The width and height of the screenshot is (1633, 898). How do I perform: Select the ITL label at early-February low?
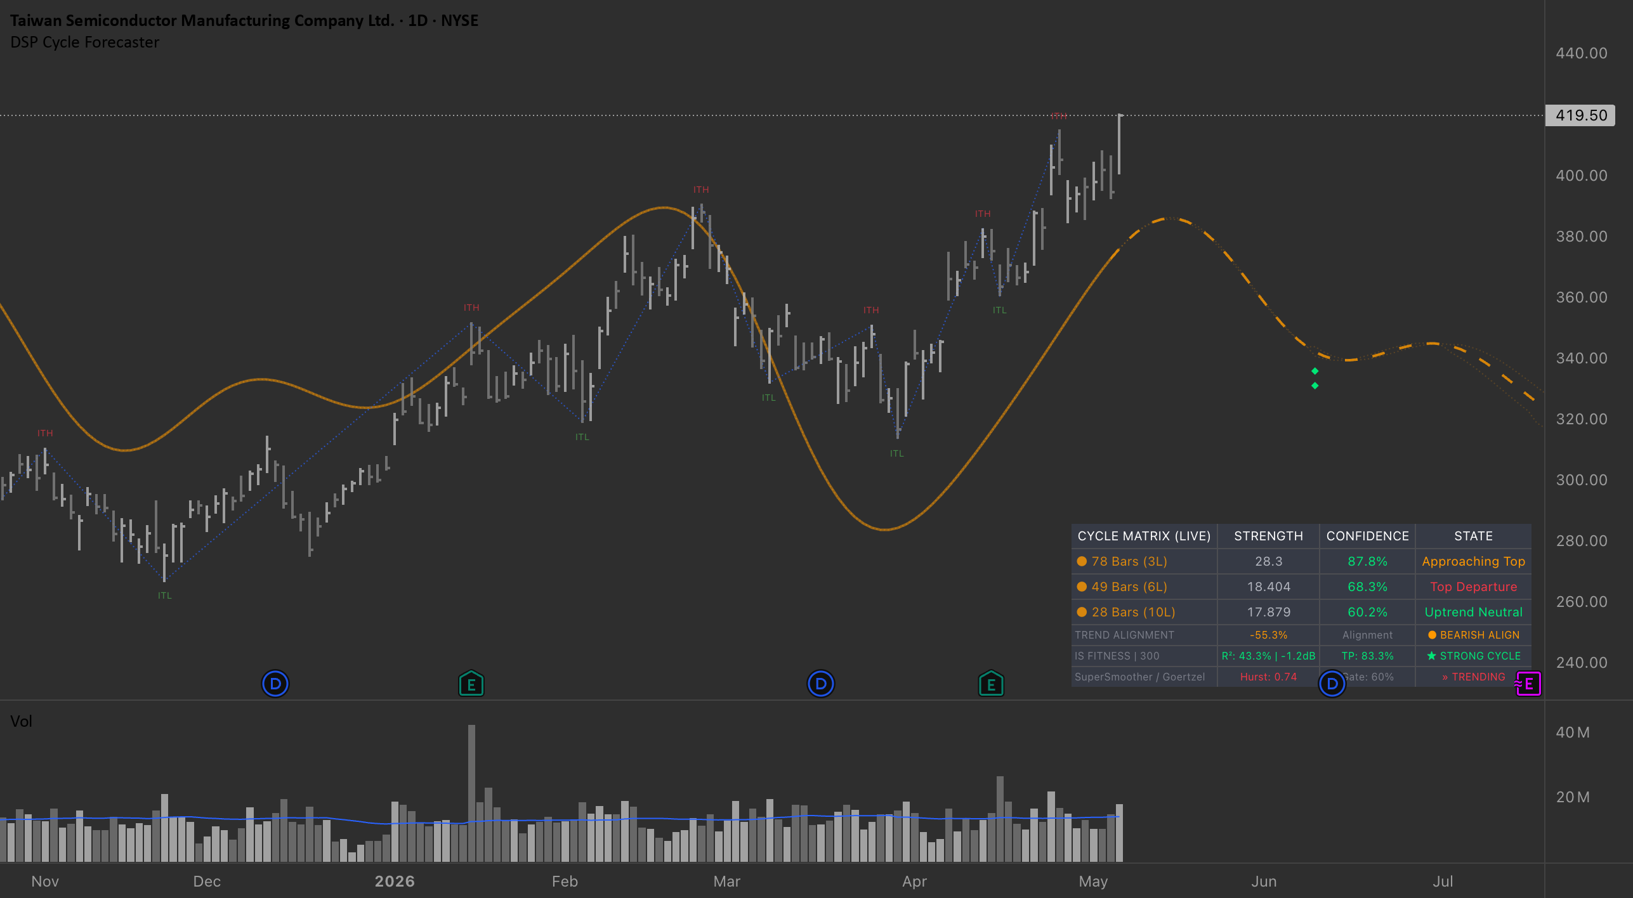tap(582, 437)
